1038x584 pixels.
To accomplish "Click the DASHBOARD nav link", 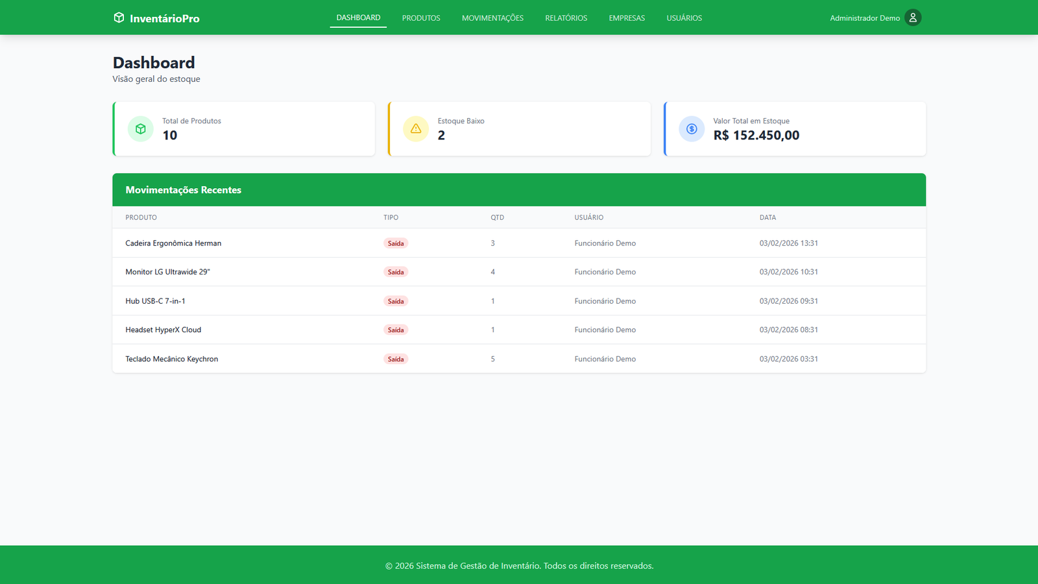I will [x=357, y=18].
